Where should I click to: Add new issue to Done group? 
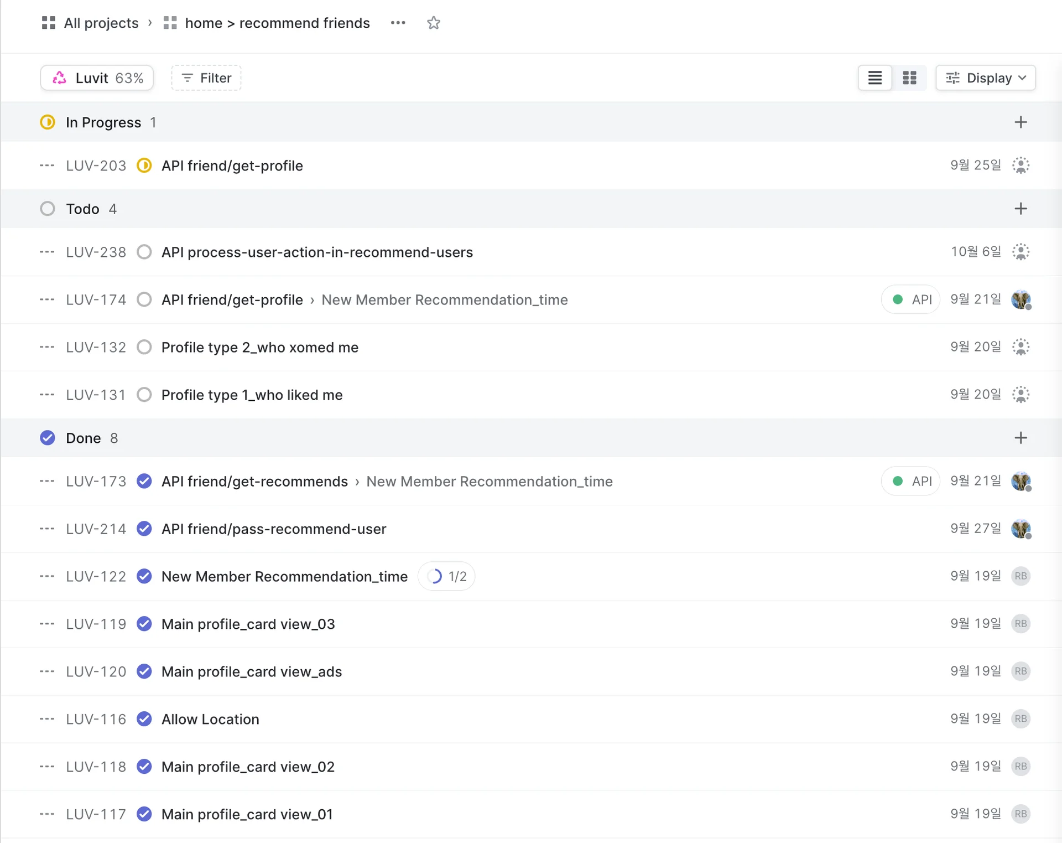click(x=1021, y=438)
